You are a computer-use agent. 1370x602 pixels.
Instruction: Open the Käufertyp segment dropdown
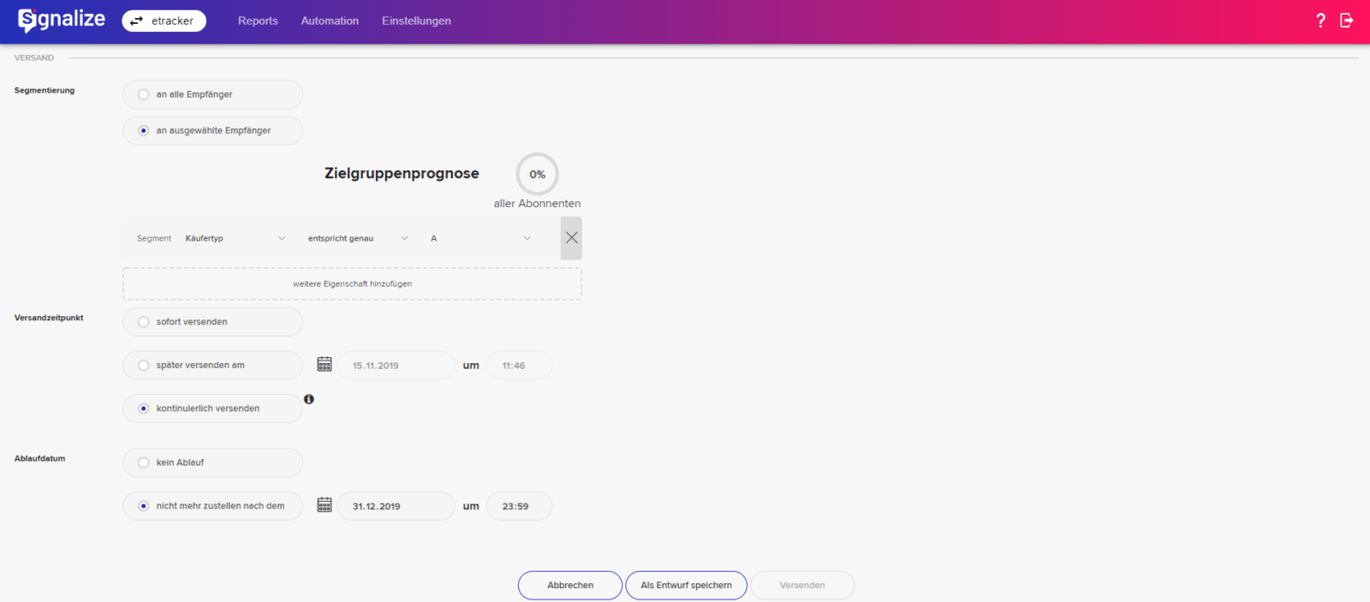[235, 238]
